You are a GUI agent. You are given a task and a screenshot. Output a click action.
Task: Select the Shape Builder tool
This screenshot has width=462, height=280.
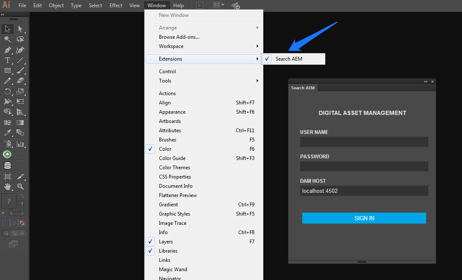coord(7,112)
